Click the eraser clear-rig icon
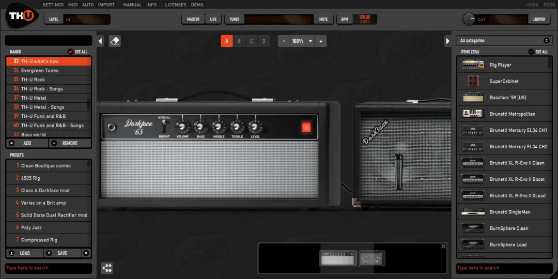This screenshot has width=558, height=279. 115,41
